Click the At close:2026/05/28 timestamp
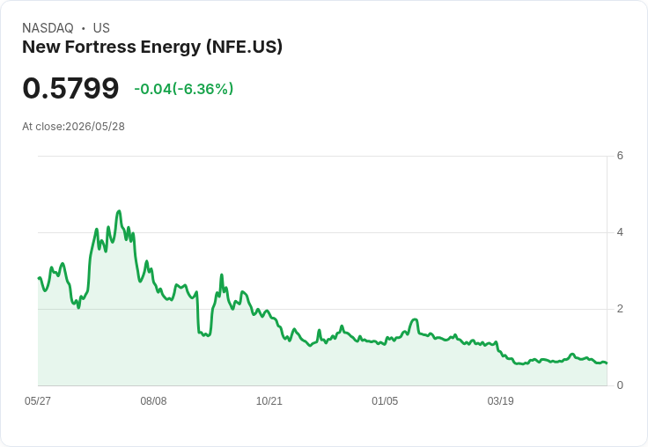The width and height of the screenshot is (648, 447). [74, 127]
